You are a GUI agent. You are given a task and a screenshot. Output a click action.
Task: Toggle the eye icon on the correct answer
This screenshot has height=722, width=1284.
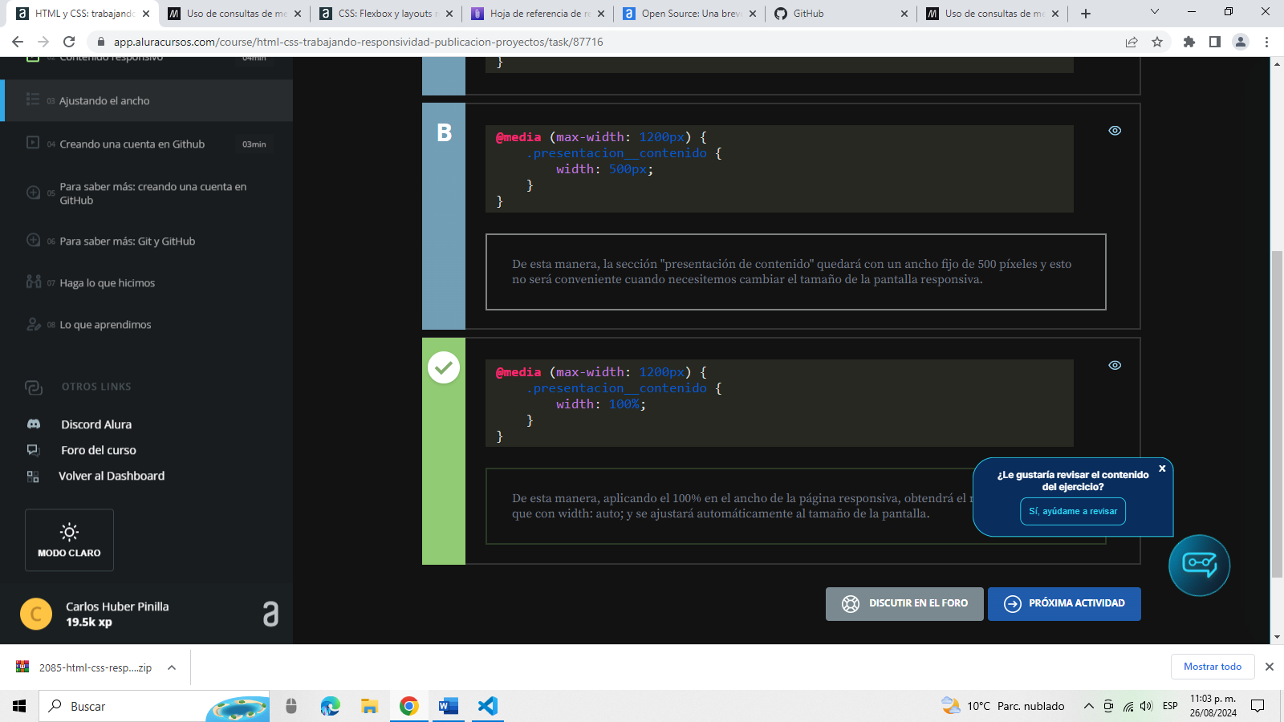point(1115,365)
